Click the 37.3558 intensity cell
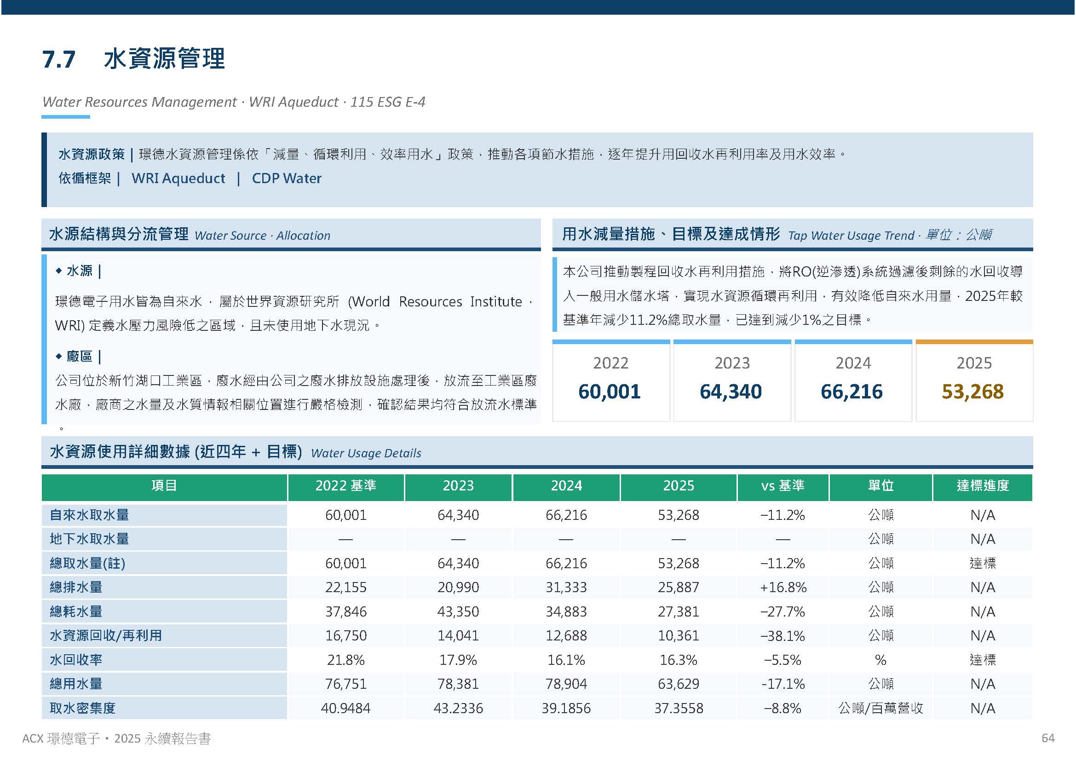The height and width of the screenshot is (761, 1076). [679, 709]
